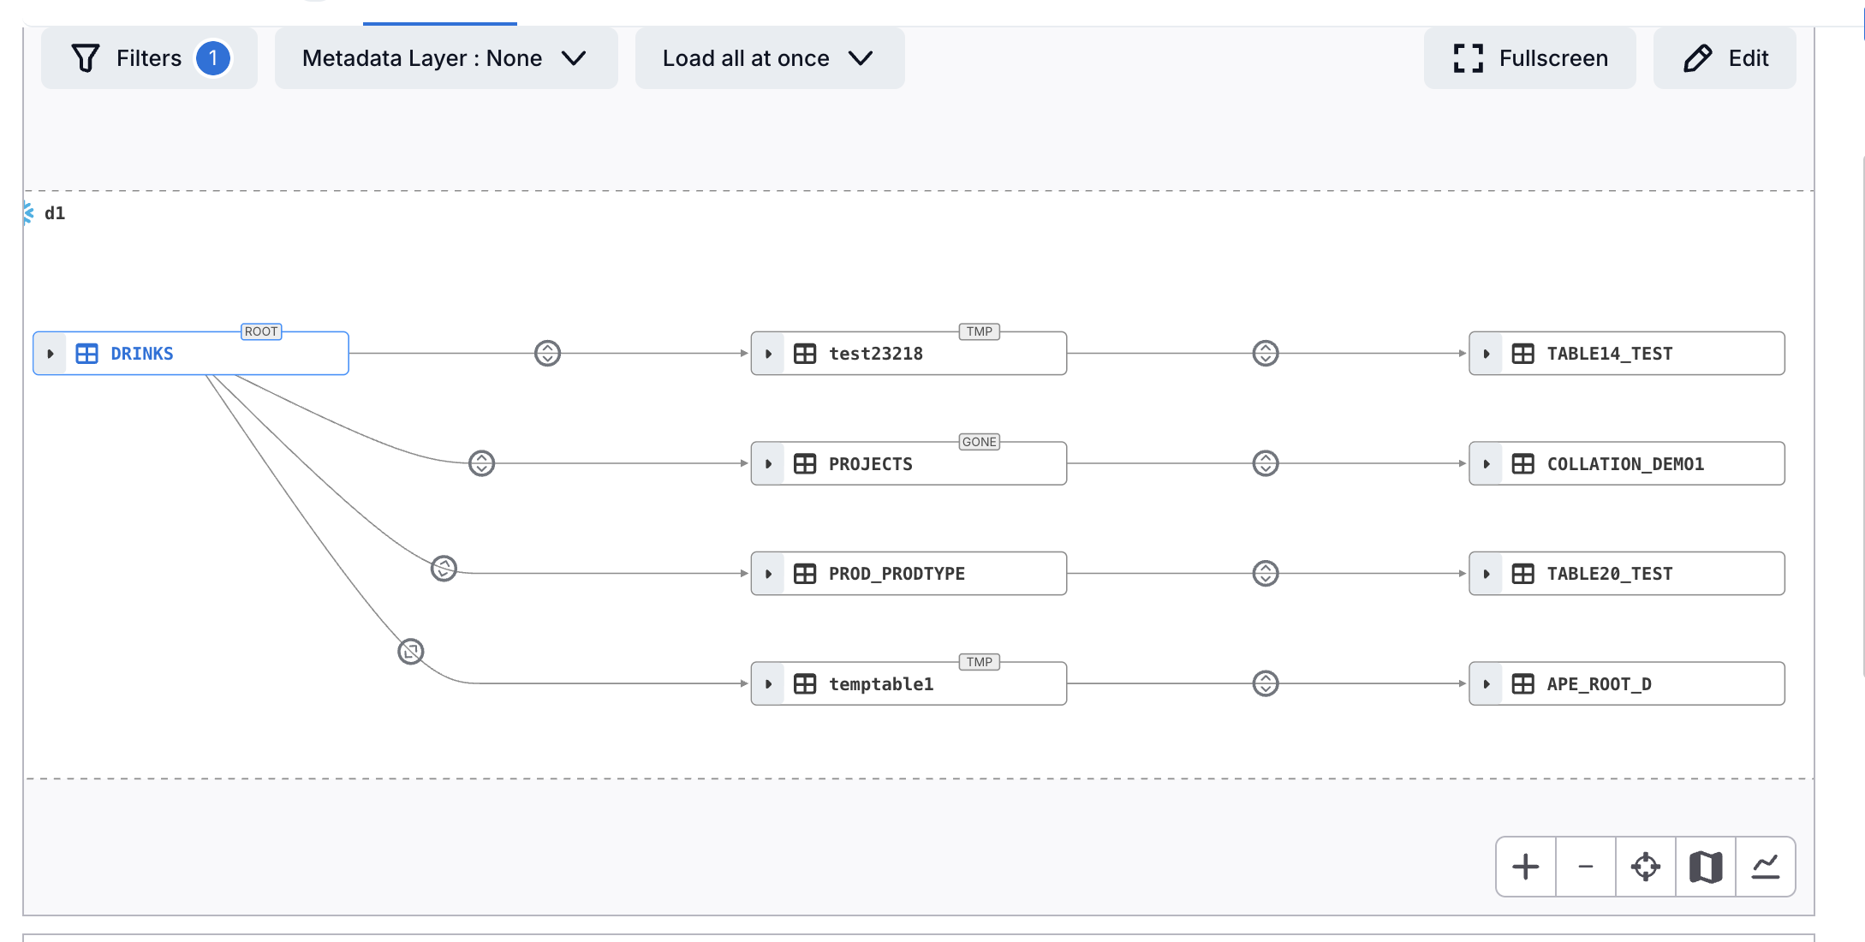Expand the temptable1 node
The height and width of the screenshot is (942, 1865).
769,684
